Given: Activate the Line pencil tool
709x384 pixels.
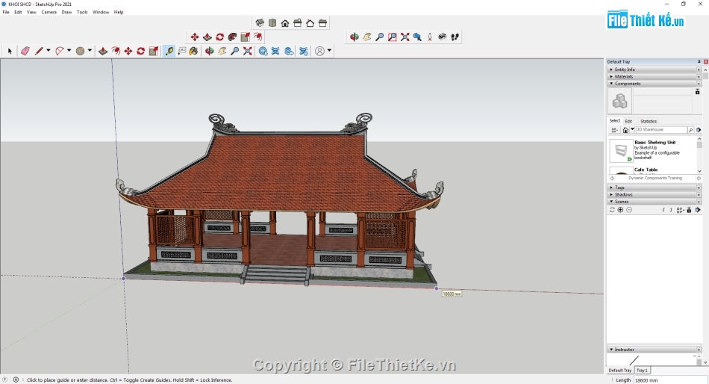Looking at the screenshot, I should 39,51.
